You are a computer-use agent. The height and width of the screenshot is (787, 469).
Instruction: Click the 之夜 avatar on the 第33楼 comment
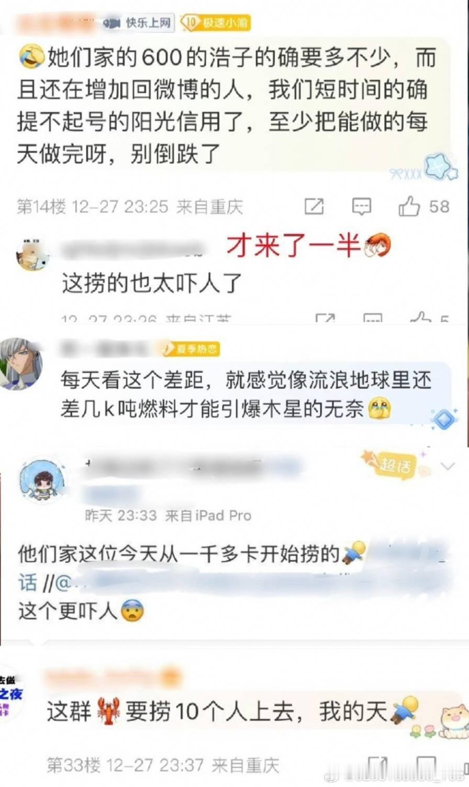(x=12, y=693)
